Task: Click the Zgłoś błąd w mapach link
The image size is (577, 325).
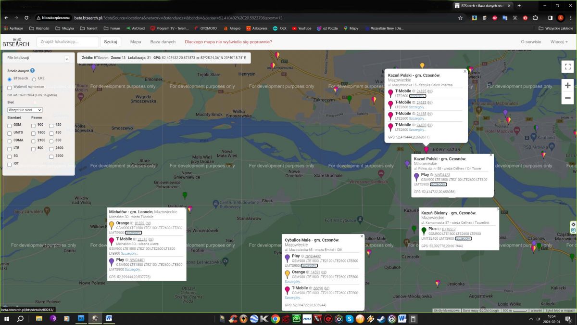Action: click(x=560, y=311)
